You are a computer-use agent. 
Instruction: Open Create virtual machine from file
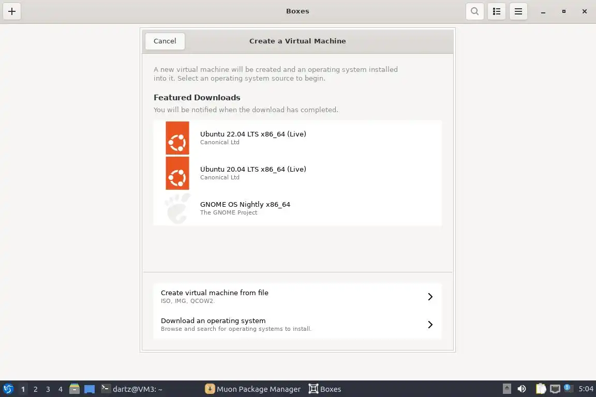click(297, 296)
